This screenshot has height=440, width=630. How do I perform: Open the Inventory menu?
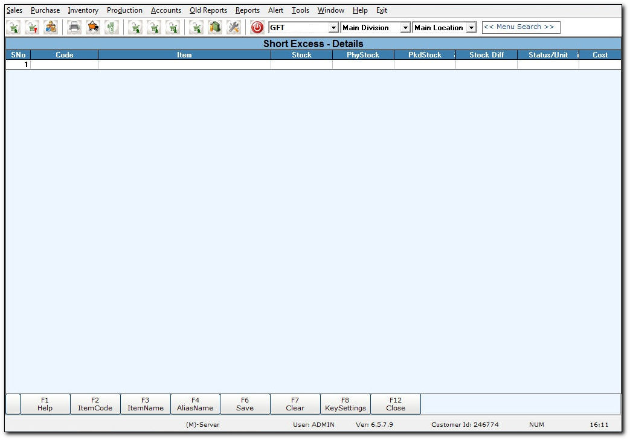click(x=83, y=10)
